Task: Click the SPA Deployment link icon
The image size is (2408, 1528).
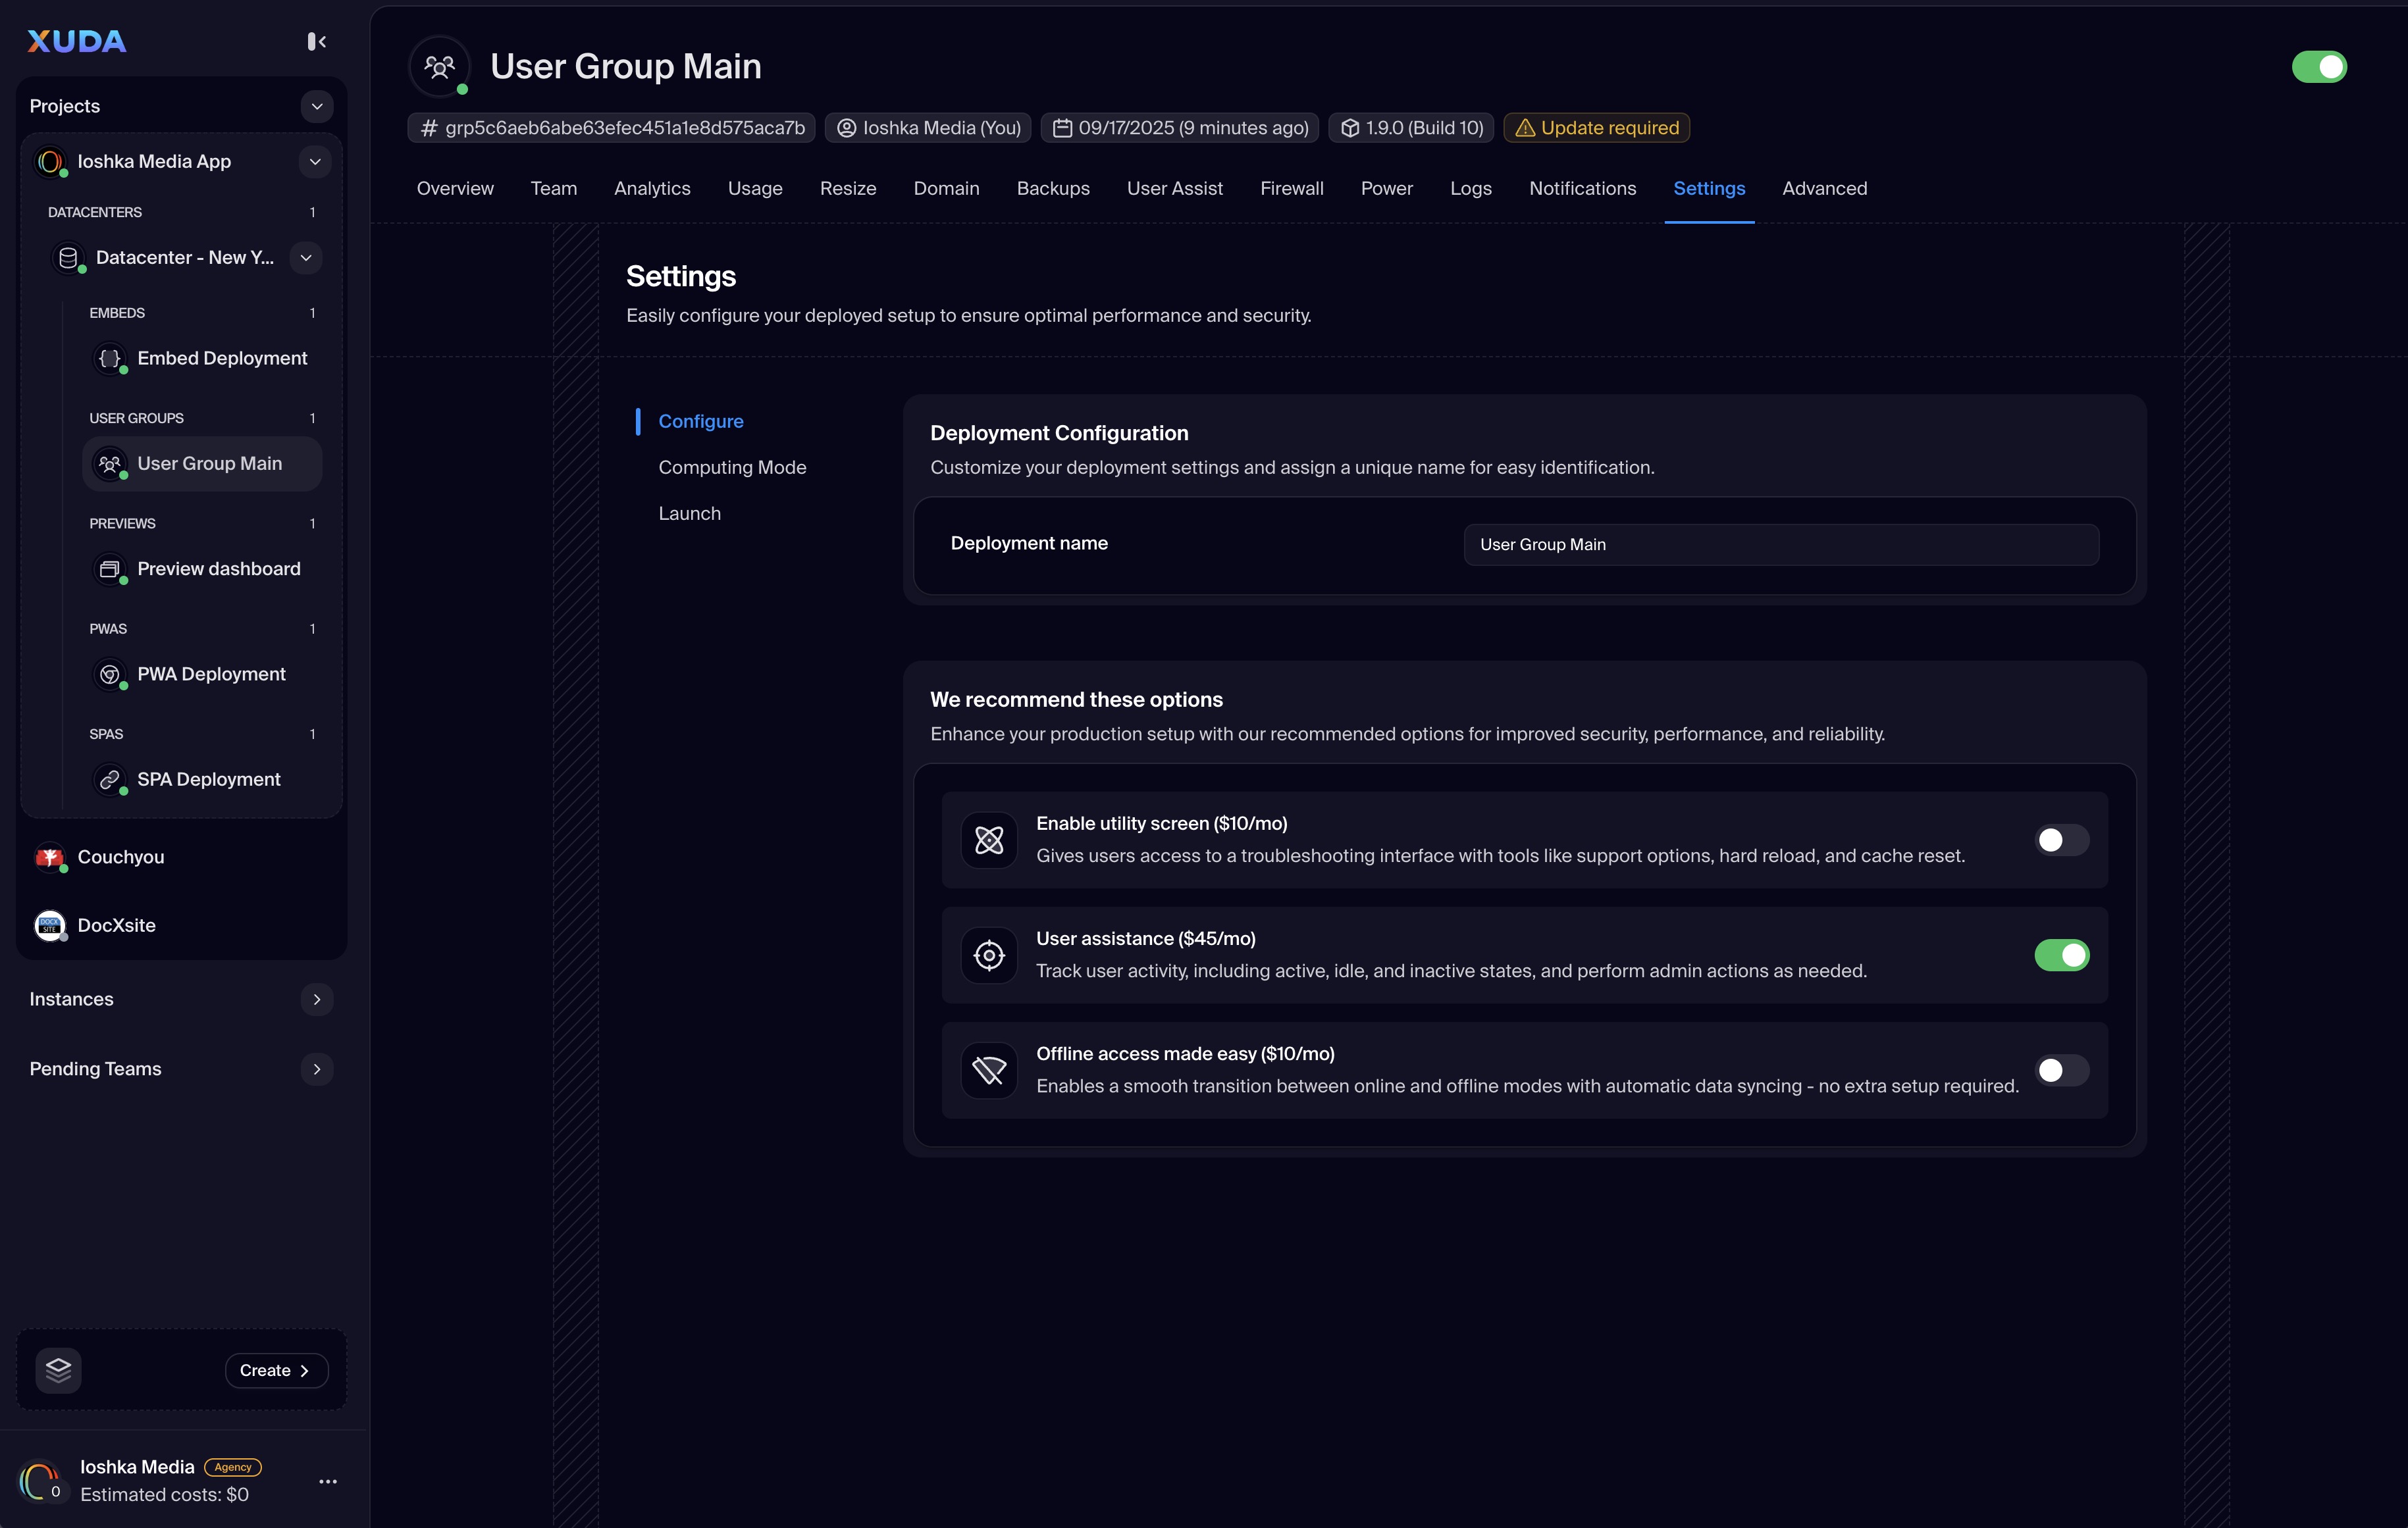Action: pos(110,780)
